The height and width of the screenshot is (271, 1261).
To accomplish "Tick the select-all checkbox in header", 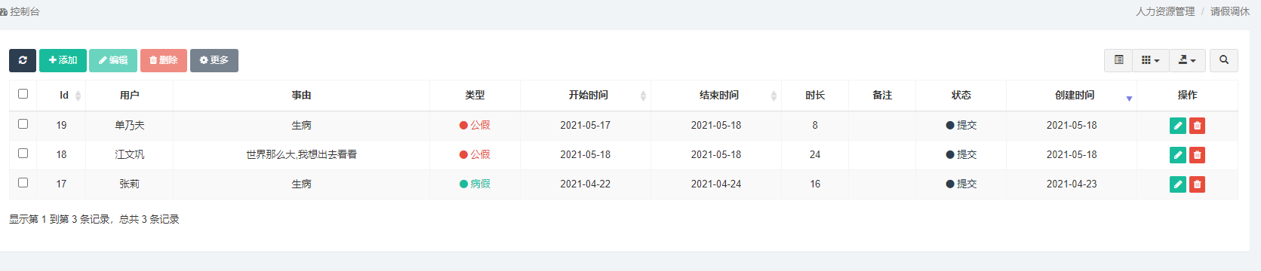I will click(23, 94).
